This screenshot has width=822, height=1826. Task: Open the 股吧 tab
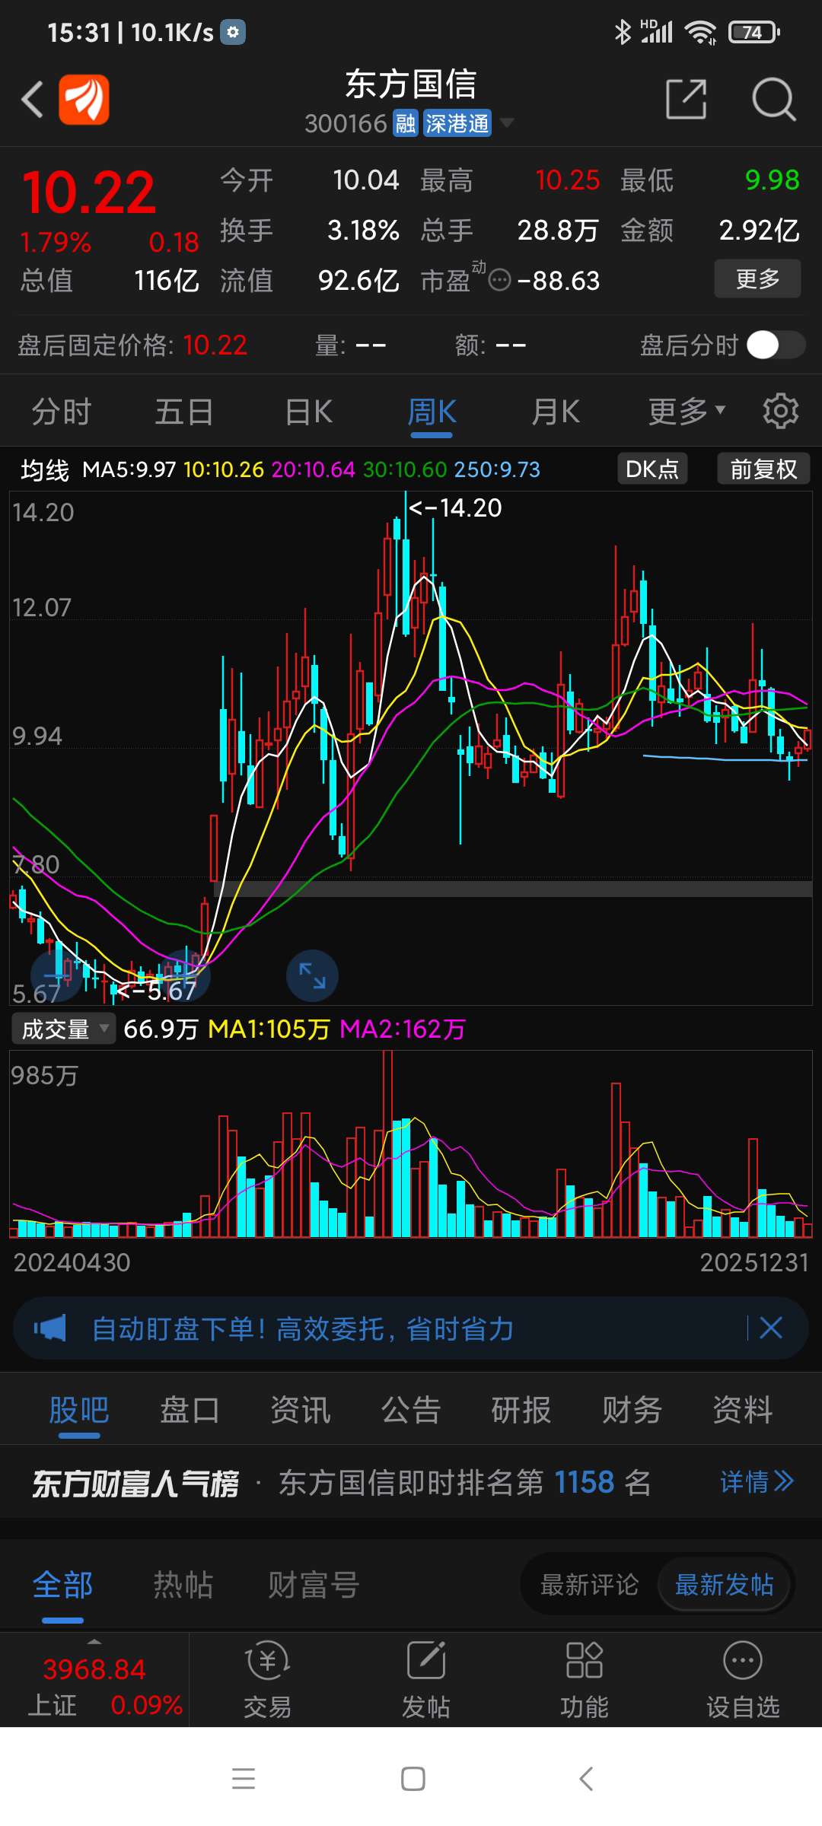click(x=79, y=1410)
